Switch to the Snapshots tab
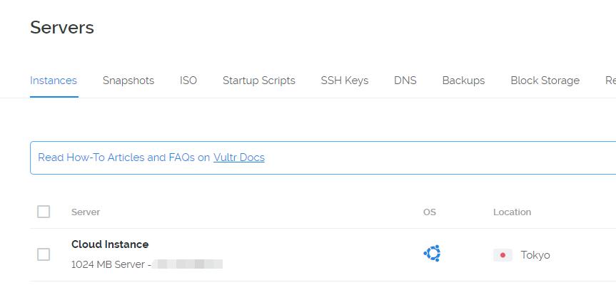The image size is (616, 300). [x=128, y=81]
